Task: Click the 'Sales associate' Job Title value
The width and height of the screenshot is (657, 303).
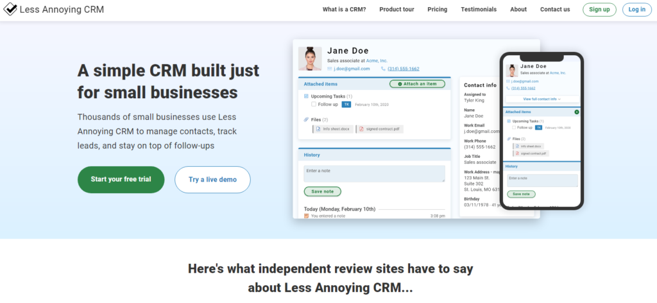Action: coord(480,162)
